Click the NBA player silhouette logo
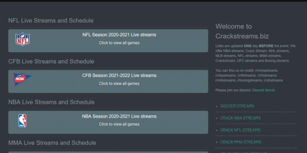This screenshot has width=307, height=153. [x=23, y=121]
